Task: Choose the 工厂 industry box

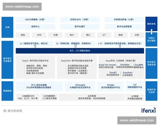Action: pos(104,35)
